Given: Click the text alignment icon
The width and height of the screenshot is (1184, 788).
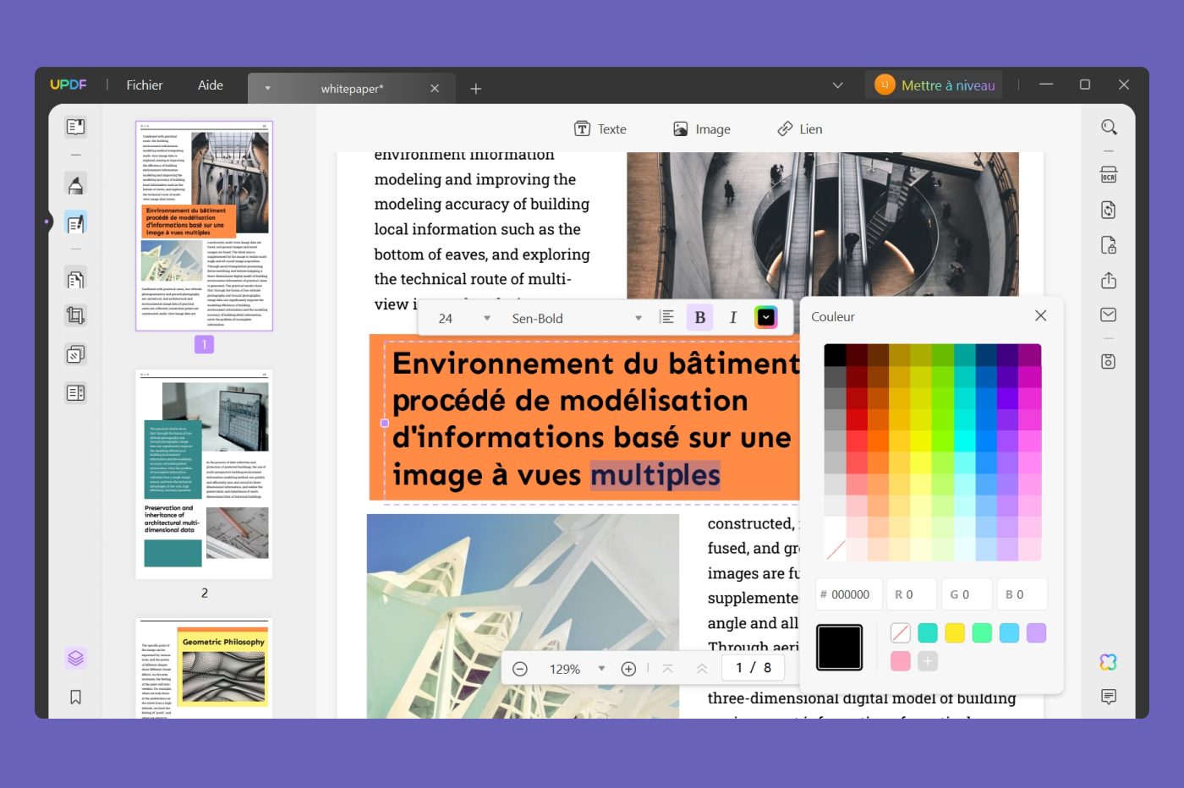Looking at the screenshot, I should click(x=666, y=317).
